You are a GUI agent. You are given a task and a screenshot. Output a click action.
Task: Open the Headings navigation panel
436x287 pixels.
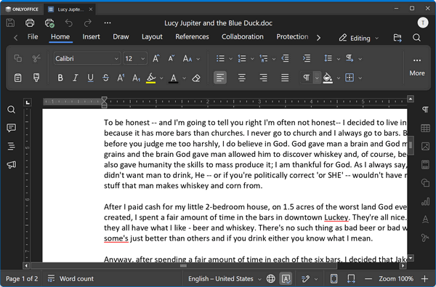pos(11,146)
